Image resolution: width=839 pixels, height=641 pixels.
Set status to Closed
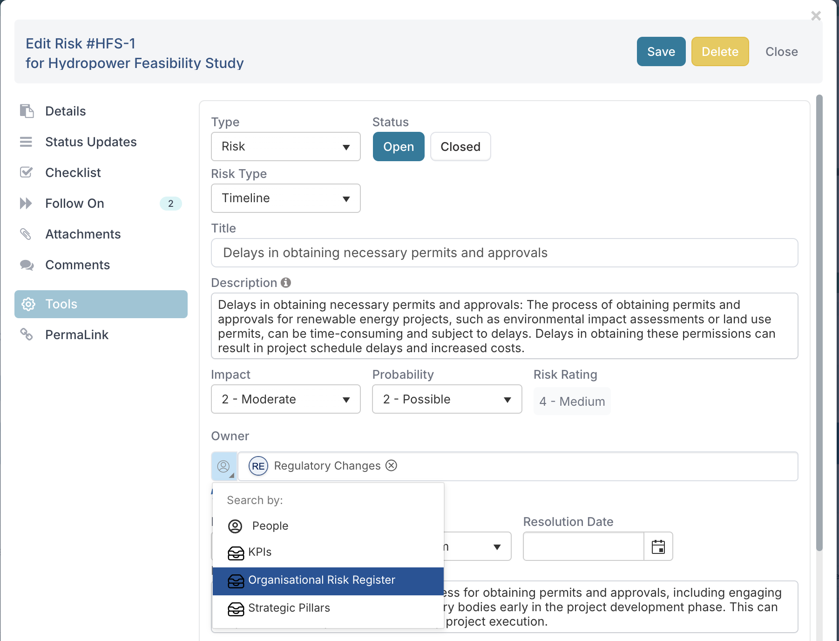click(x=460, y=147)
